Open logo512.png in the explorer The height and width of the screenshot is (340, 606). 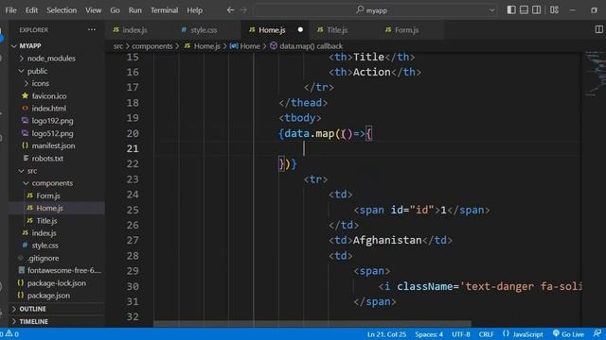(52, 133)
